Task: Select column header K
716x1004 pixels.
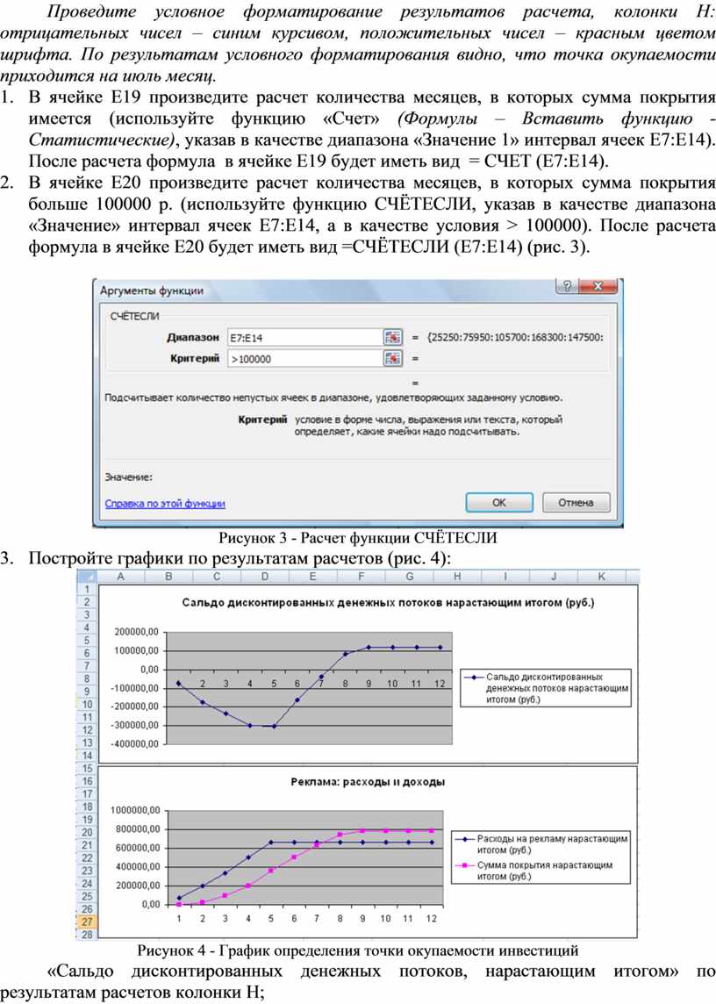Action: [x=601, y=577]
